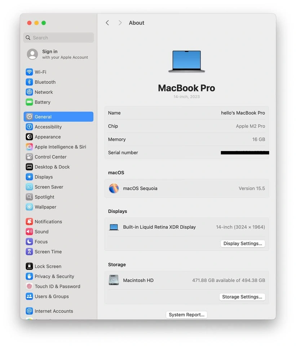Viewport: 296px width, 346px height.
Task: Click the Display Settings button
Action: [x=243, y=244]
